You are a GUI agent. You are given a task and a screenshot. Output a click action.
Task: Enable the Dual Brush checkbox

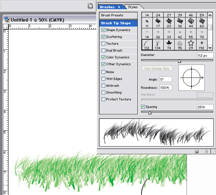[103, 50]
